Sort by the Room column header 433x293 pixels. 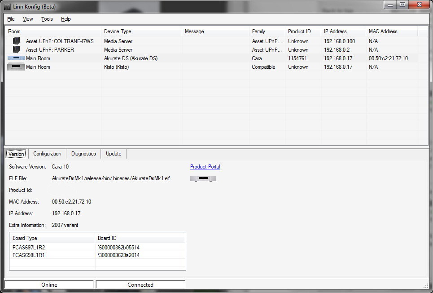pos(53,31)
